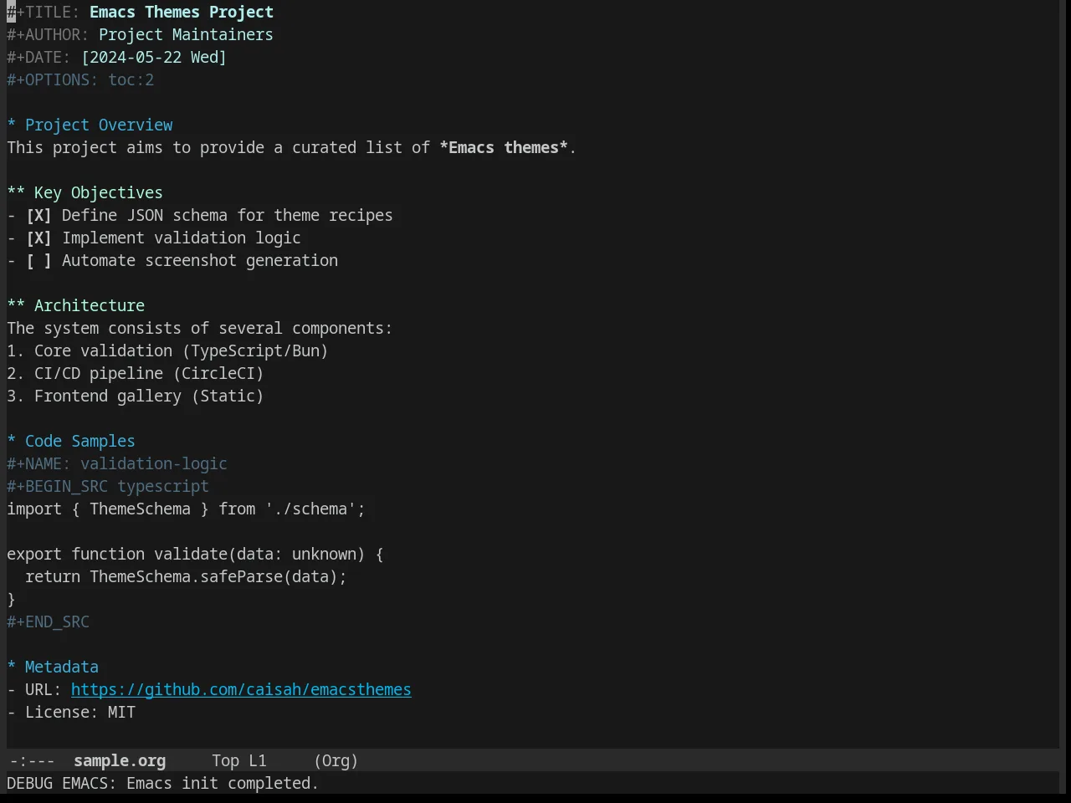This screenshot has height=803, width=1071.
Task: Fold the Architecture heading stars
Action: tap(16, 305)
